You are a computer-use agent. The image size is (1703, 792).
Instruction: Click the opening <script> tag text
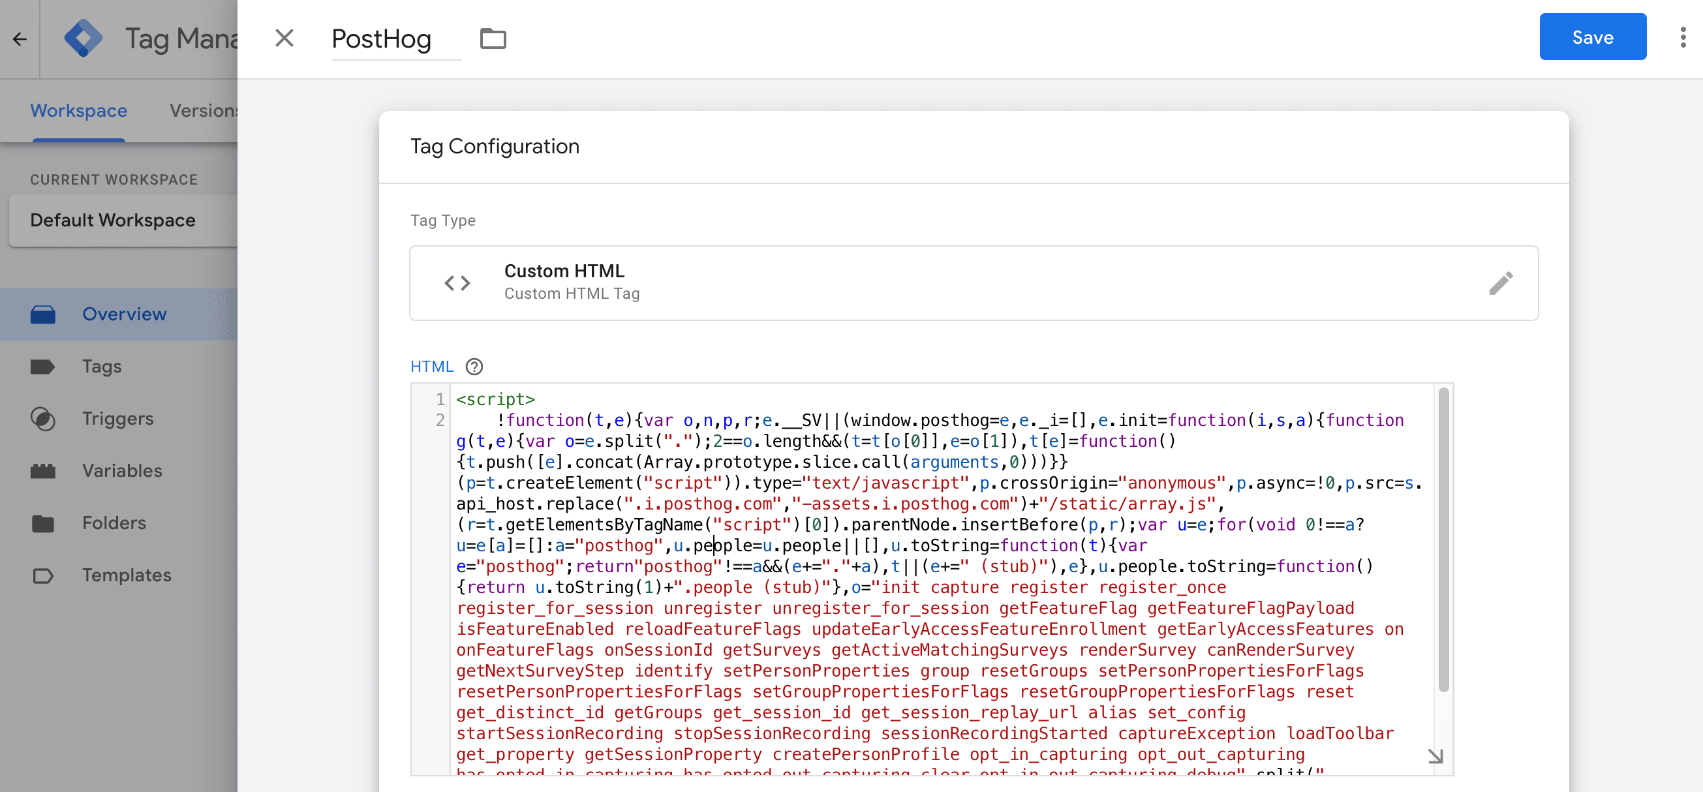[x=495, y=399]
